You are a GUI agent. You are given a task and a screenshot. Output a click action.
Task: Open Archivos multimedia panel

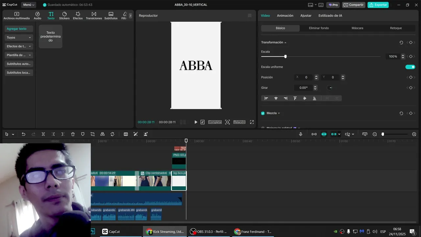[x=17, y=15]
